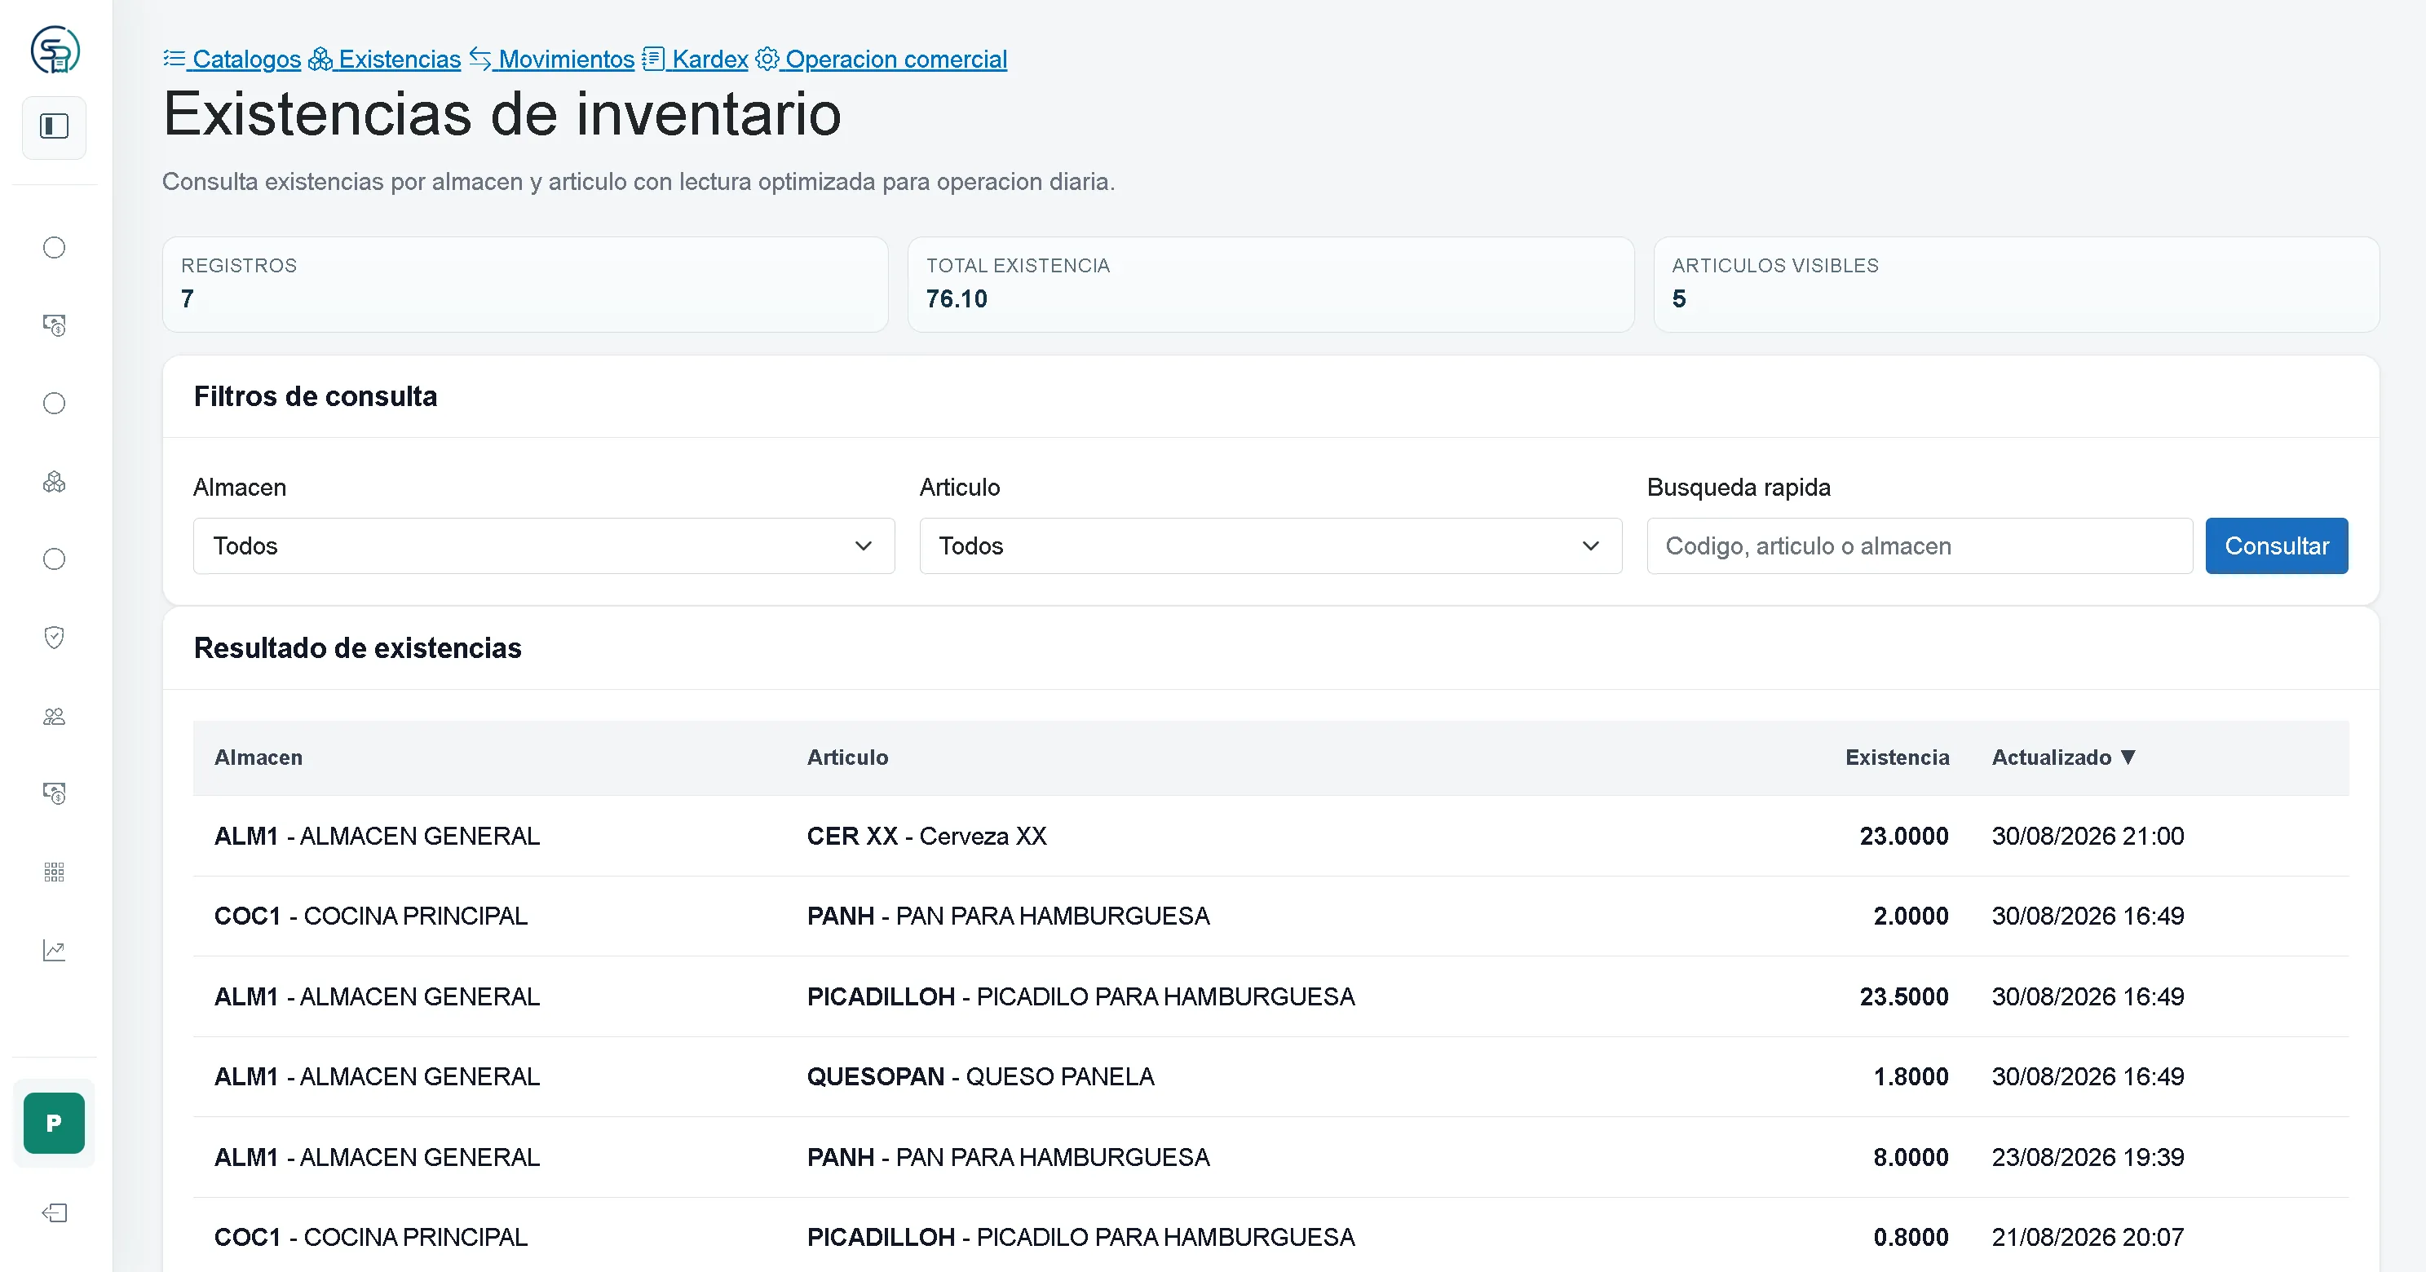Image resolution: width=2426 pixels, height=1272 pixels.
Task: Click the Consultar button
Action: (2276, 546)
